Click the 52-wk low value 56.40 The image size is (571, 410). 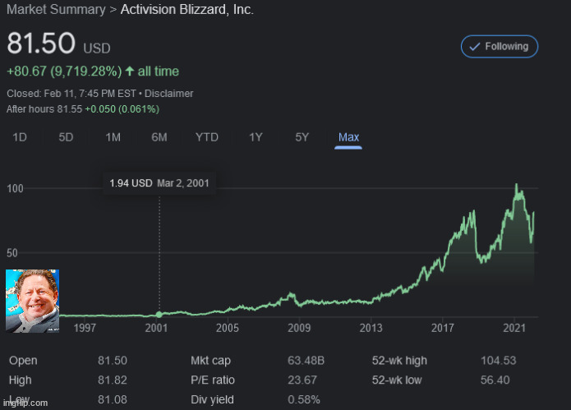coord(495,380)
